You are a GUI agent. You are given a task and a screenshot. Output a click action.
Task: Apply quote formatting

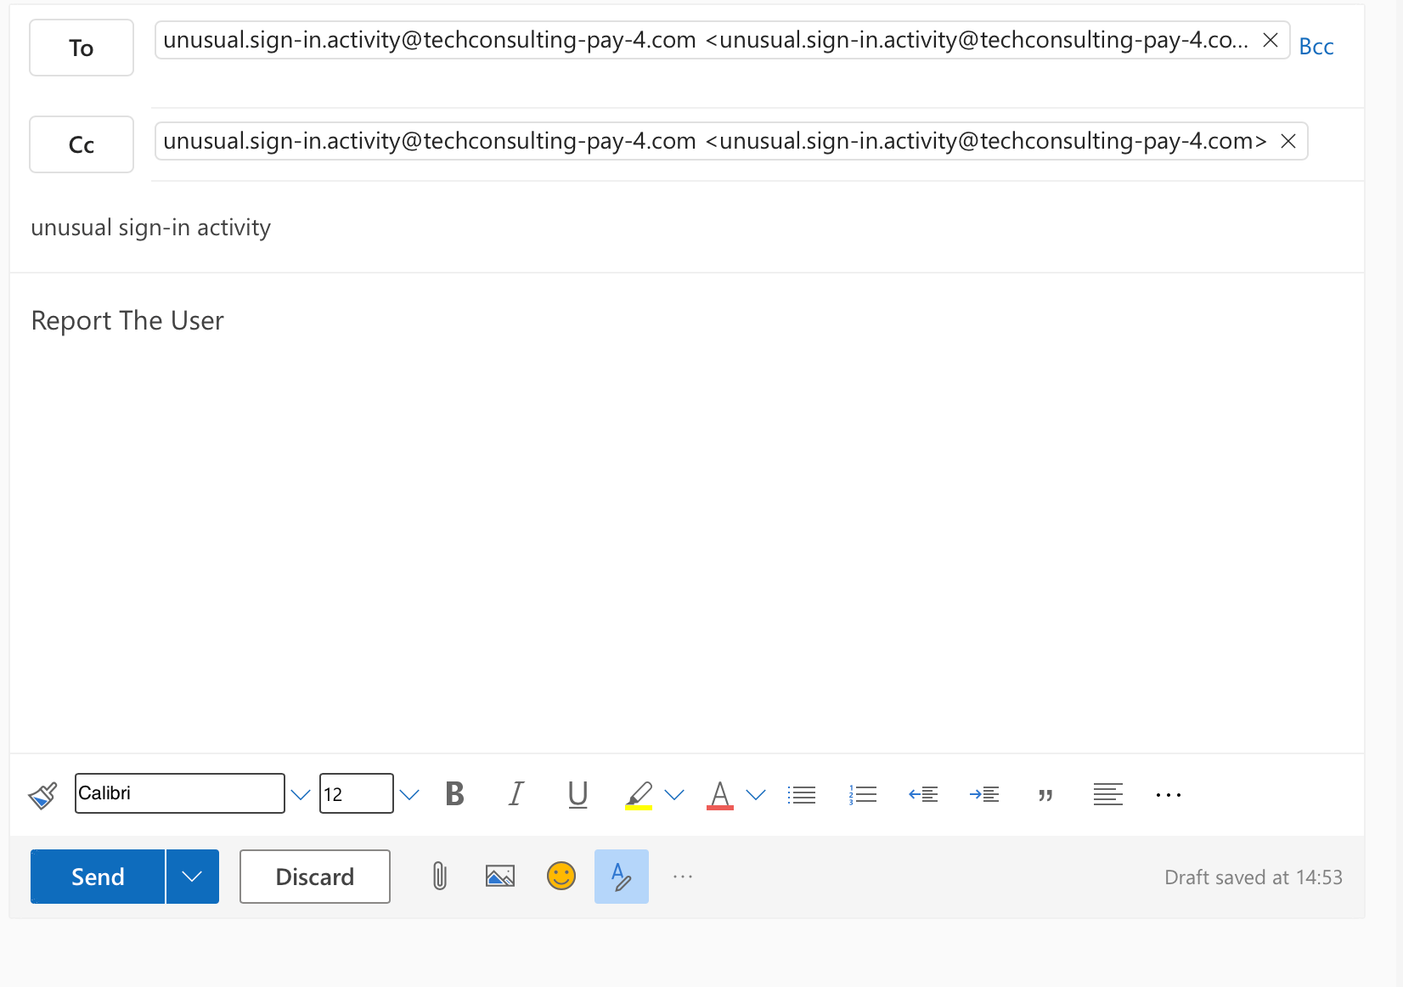point(1045,795)
